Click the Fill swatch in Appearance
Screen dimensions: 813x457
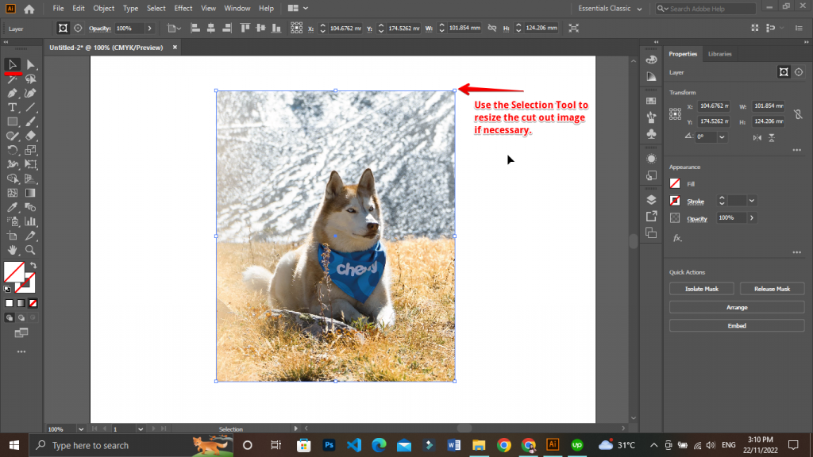click(x=675, y=183)
